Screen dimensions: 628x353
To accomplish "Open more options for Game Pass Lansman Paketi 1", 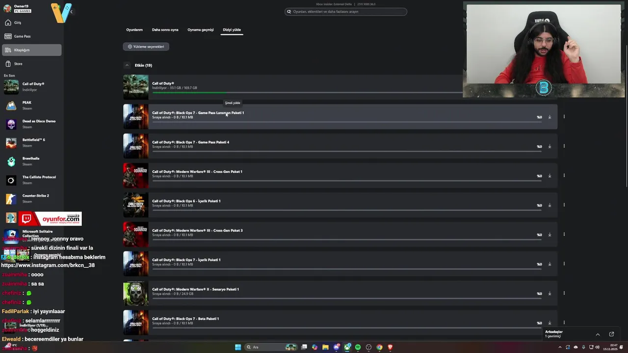I will [564, 117].
